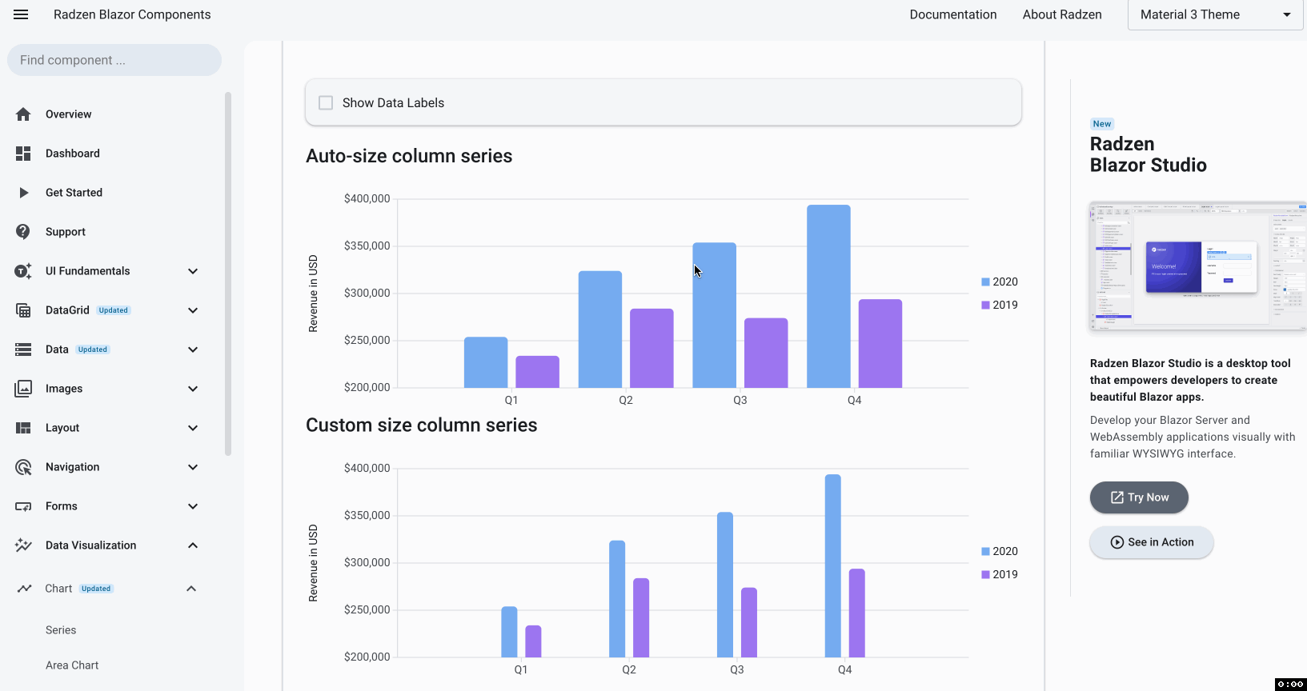1307x691 pixels.
Task: Click the Support question mark icon
Action: [23, 232]
